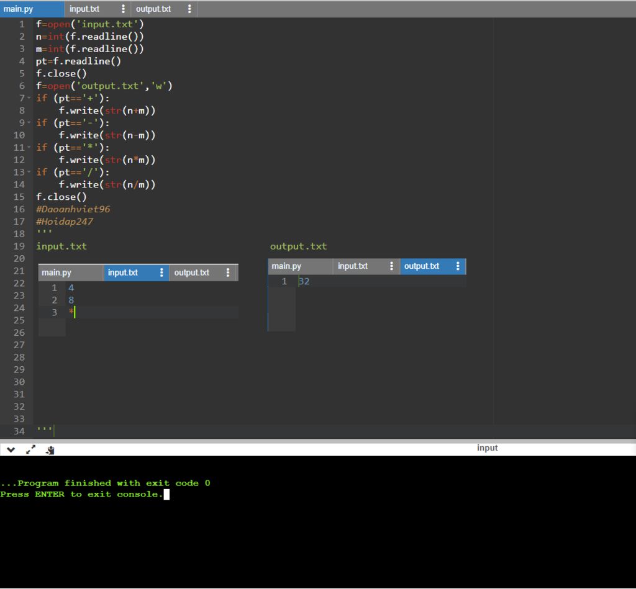The height and width of the screenshot is (589, 636).
Task: Select the highlighted input.txt tab in the embedded left panel
Action: click(x=136, y=273)
